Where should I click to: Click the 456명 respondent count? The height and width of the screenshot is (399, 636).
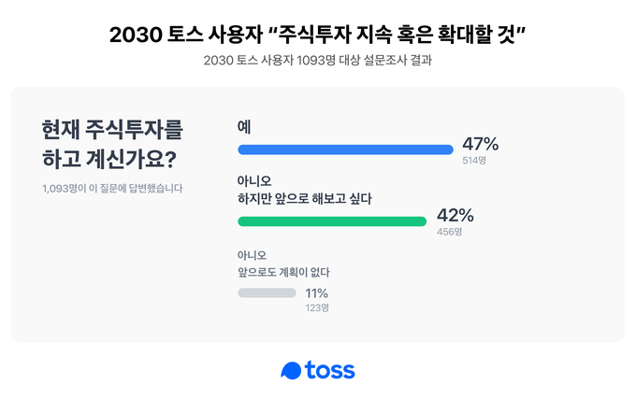click(x=450, y=232)
